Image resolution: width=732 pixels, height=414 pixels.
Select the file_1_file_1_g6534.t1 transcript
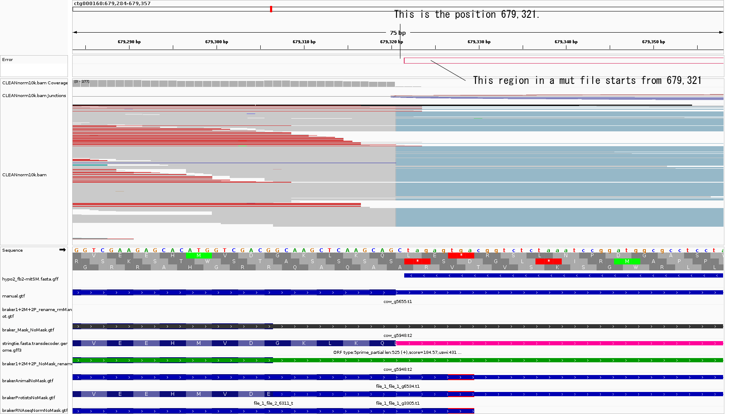click(398, 386)
